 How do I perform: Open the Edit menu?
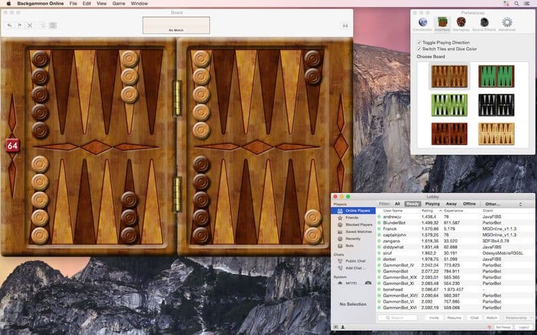coord(87,3)
